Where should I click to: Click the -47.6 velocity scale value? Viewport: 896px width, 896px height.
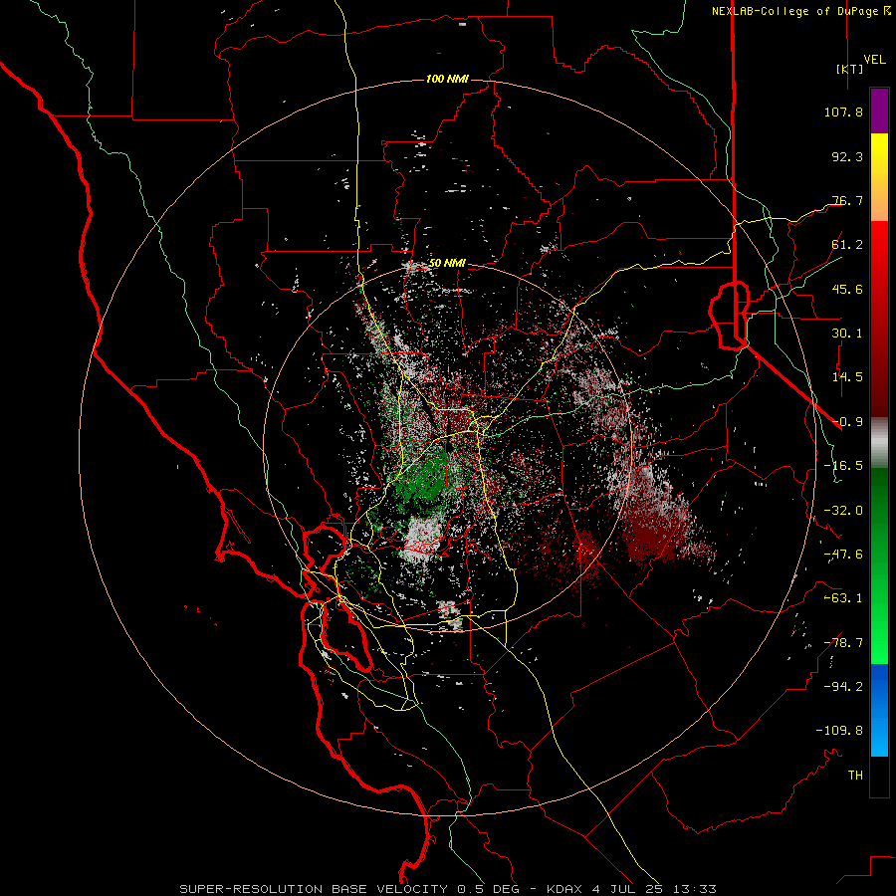[x=843, y=555]
